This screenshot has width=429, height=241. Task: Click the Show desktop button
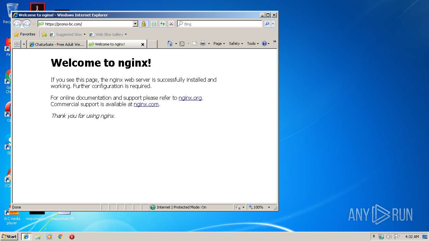point(426,237)
